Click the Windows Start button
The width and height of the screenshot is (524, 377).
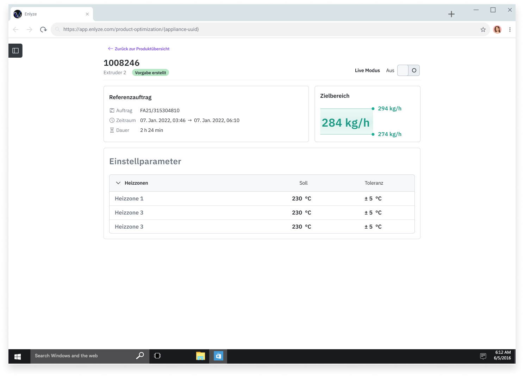point(18,356)
